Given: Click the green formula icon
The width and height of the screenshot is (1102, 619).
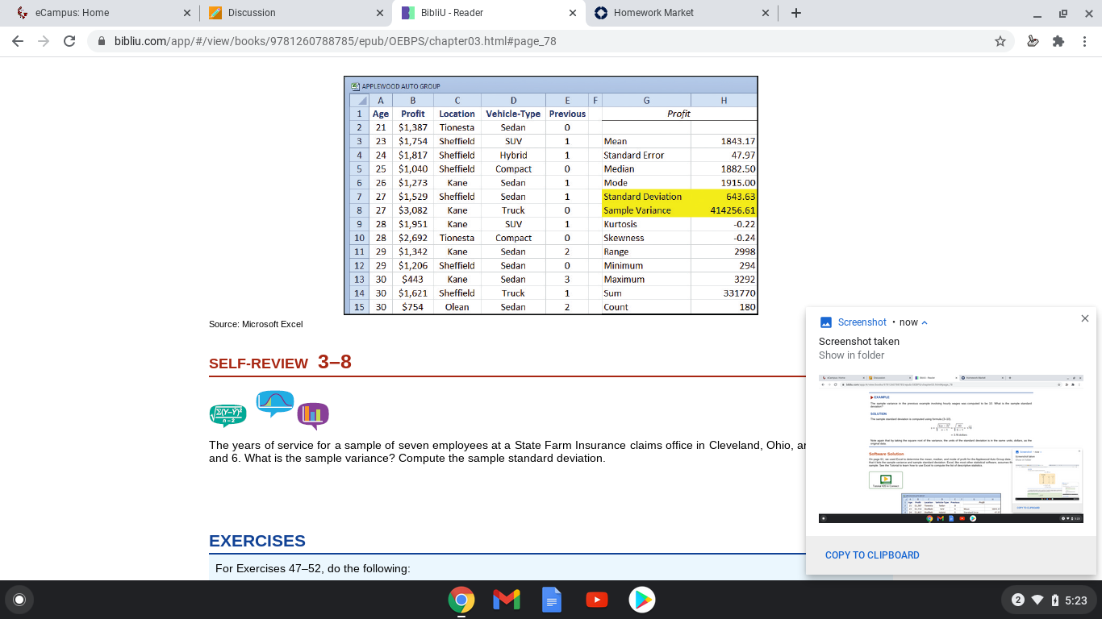Looking at the screenshot, I should [x=230, y=415].
